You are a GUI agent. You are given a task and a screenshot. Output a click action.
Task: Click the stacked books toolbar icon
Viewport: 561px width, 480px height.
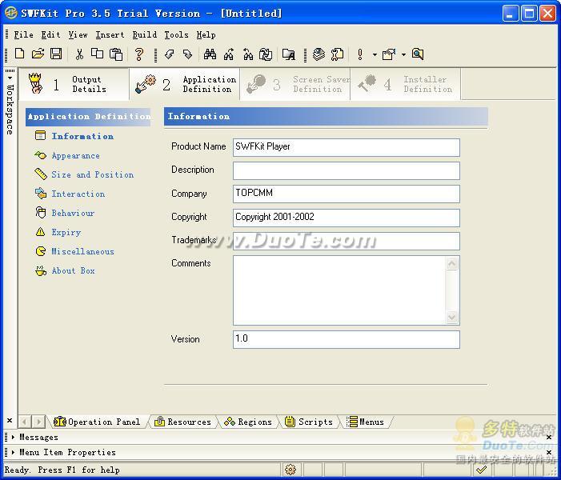tap(319, 54)
